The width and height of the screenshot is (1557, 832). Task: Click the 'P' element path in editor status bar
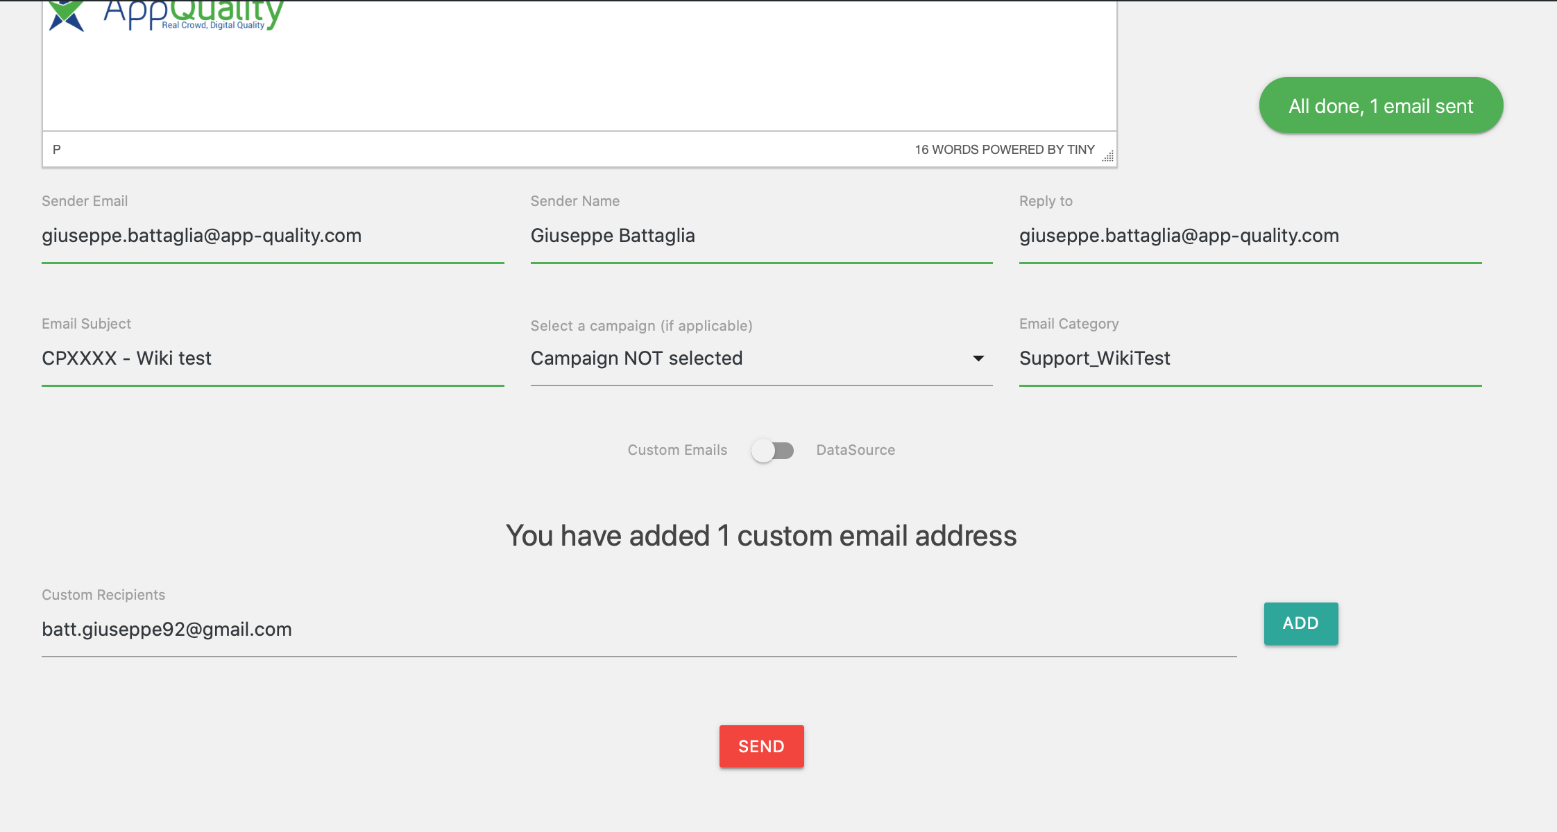[57, 149]
